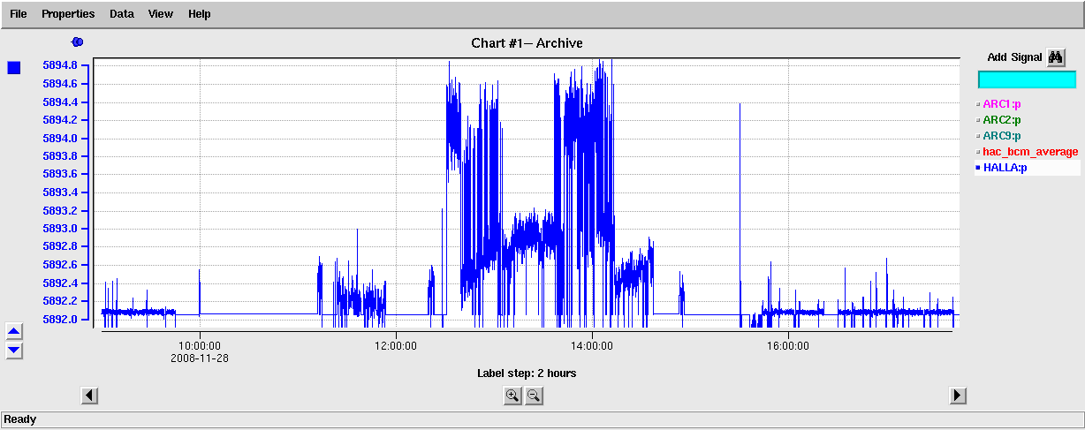Click the blue square axis color swatch
The height and width of the screenshot is (430, 1085).
pos(14,68)
